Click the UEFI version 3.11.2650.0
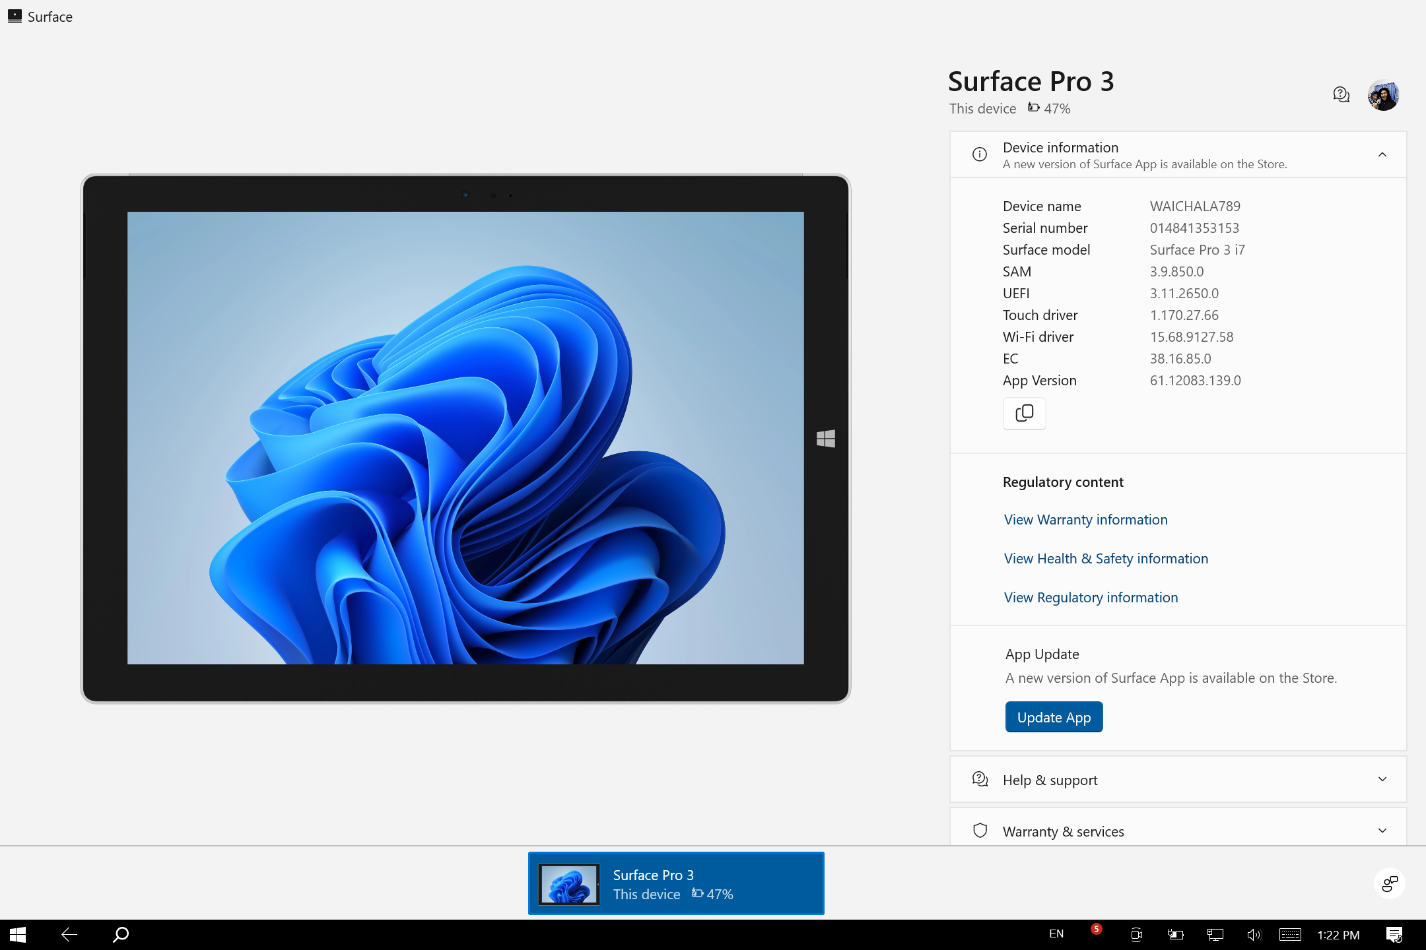1426x950 pixels. (1184, 294)
